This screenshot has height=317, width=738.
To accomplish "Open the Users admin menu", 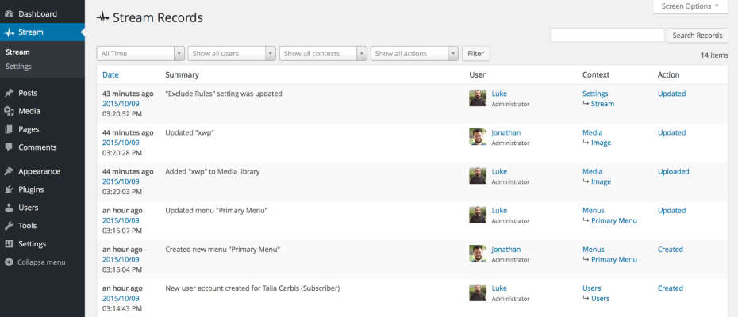I will coord(28,208).
